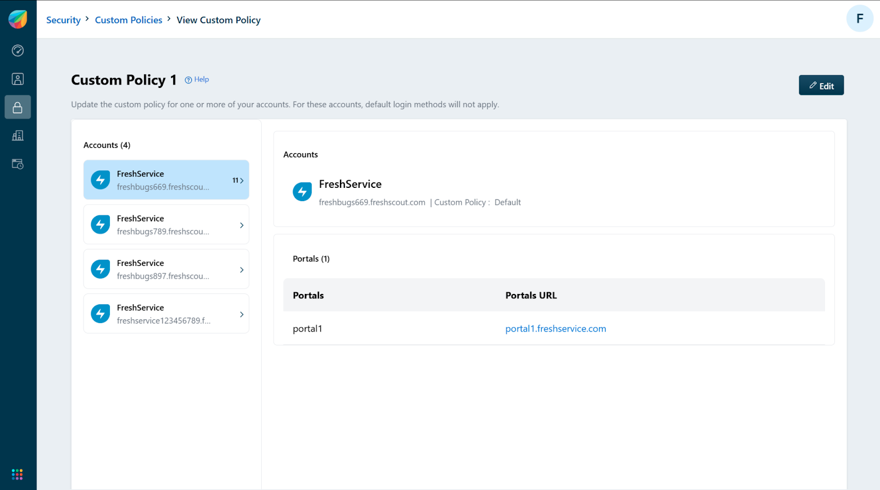The image size is (880, 490).
Task: Expand freshbugs789 account chevron
Action: coord(241,225)
